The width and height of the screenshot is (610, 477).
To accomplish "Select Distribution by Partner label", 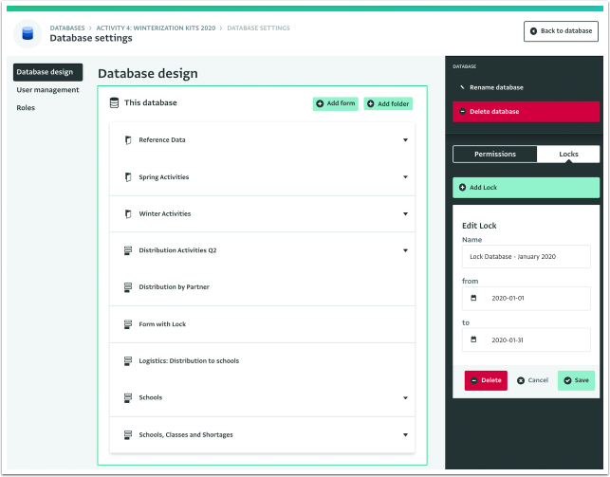I will pos(174,287).
